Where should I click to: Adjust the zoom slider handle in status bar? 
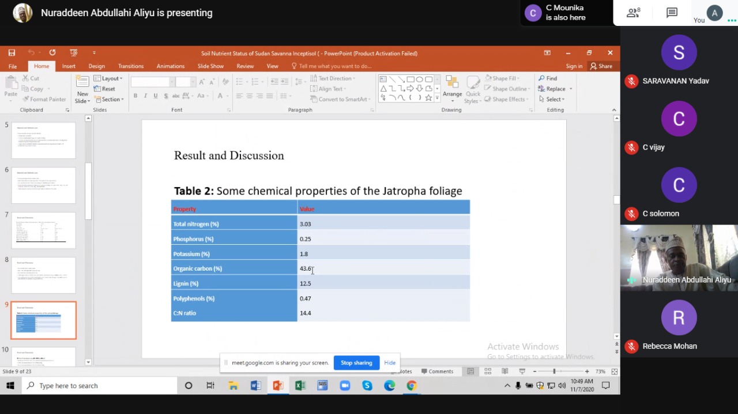coord(554,371)
